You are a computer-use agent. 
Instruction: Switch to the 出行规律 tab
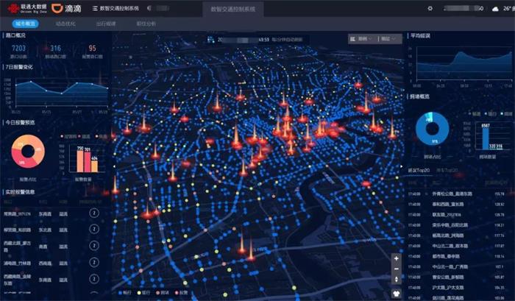[105, 24]
